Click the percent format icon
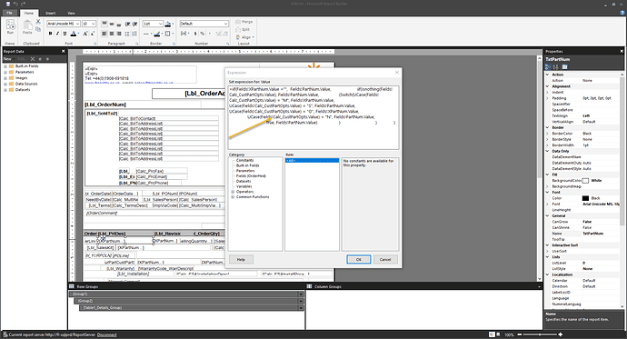Image resolution: width=627 pixels, height=339 pixels. (x=203, y=34)
